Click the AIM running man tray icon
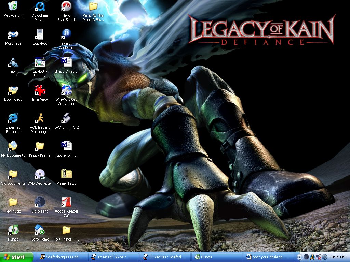Viewport: 350px width, 262px height. click(312, 257)
